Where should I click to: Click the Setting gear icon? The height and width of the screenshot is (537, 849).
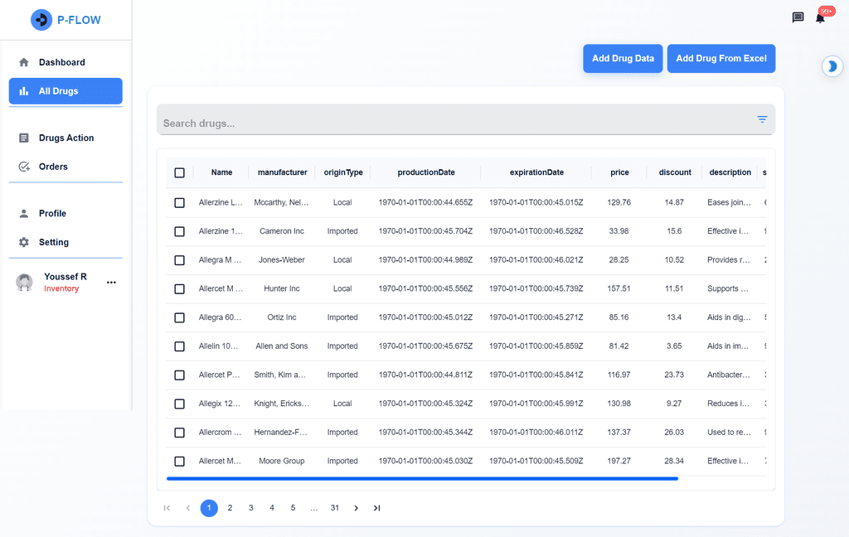24,242
